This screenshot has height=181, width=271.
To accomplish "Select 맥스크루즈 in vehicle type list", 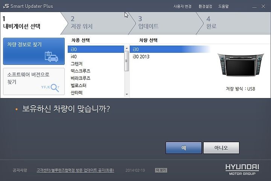I will click(96, 71).
